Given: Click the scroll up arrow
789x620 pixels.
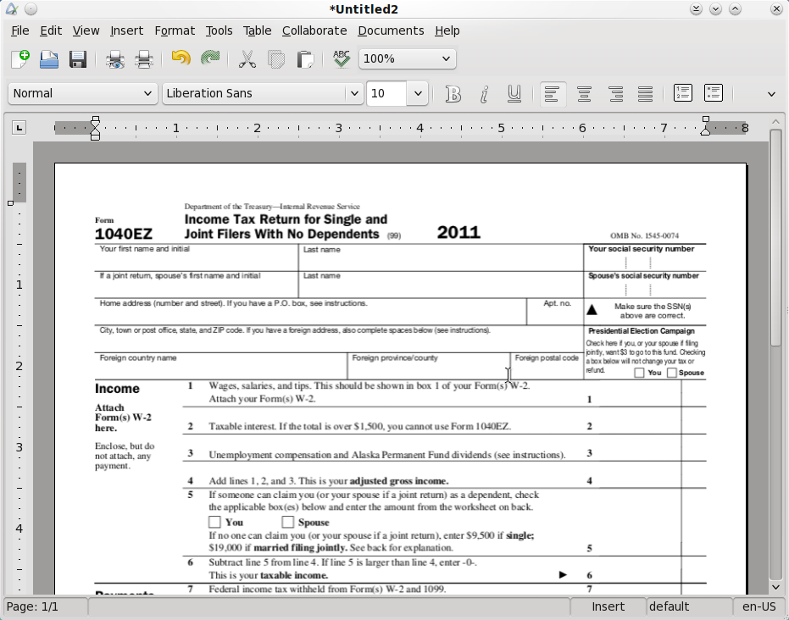Looking at the screenshot, I should point(775,122).
